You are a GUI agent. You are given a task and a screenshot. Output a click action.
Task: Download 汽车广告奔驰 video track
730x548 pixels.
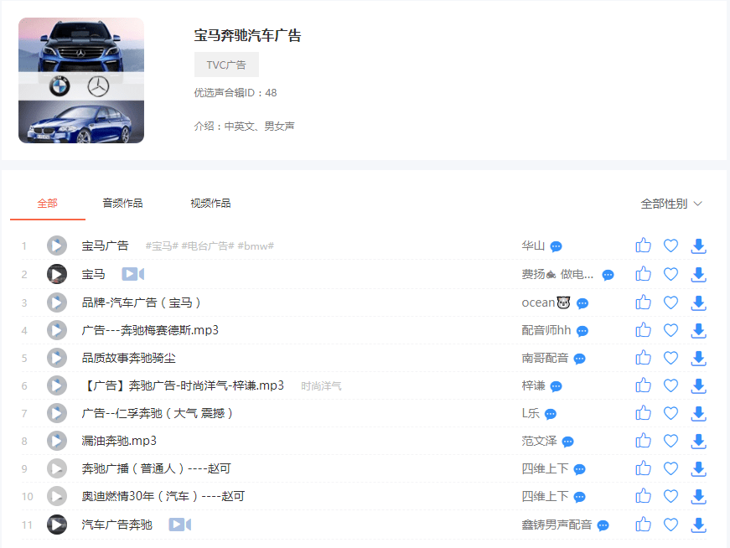tap(698, 525)
